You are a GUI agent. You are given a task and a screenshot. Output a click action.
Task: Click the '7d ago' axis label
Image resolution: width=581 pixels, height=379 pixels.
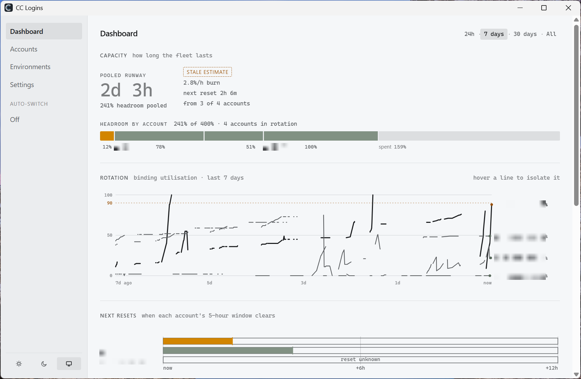click(124, 283)
